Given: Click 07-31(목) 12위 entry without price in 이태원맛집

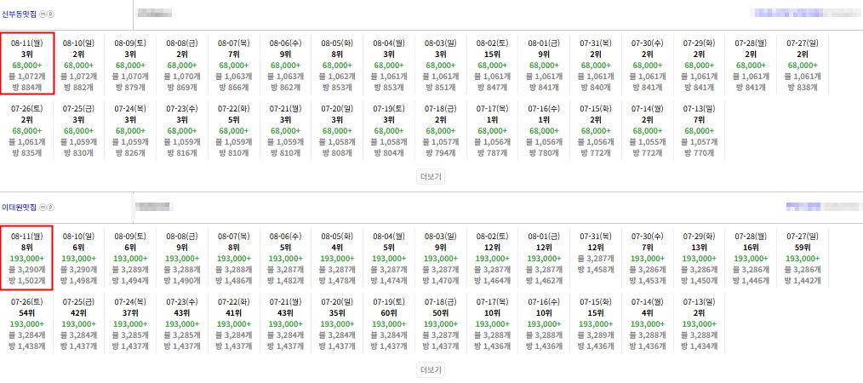Looking at the screenshot, I should point(596,253).
